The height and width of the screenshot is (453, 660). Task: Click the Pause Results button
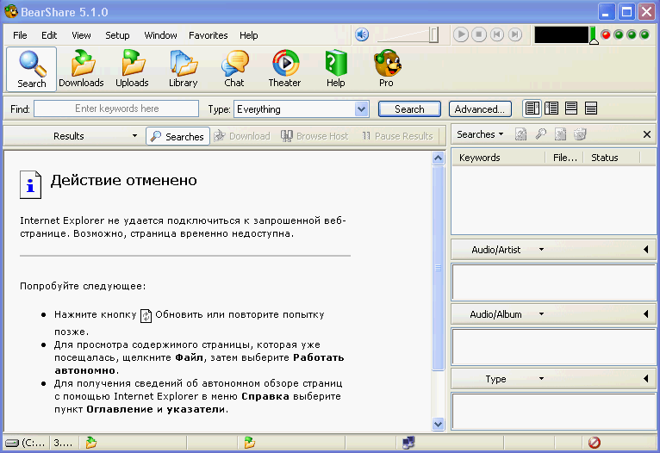tap(397, 136)
